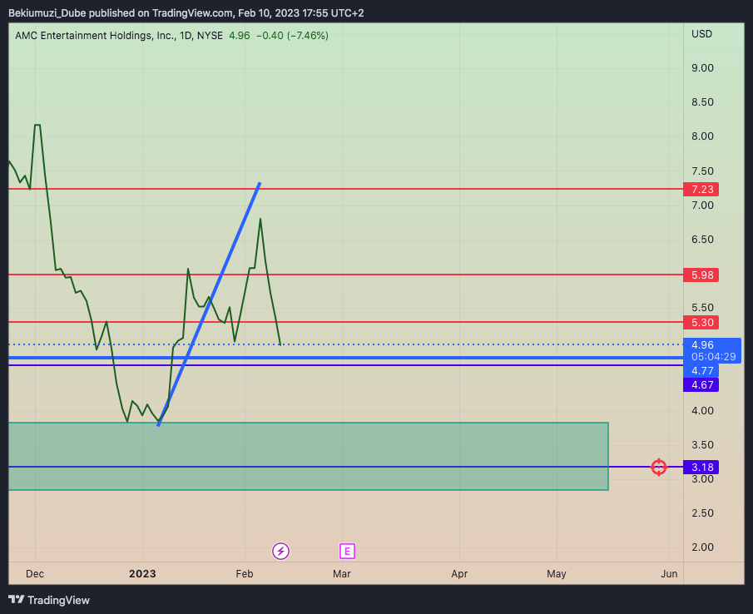The image size is (753, 614).
Task: Click the 'Apr' time axis label
Action: coord(459,574)
